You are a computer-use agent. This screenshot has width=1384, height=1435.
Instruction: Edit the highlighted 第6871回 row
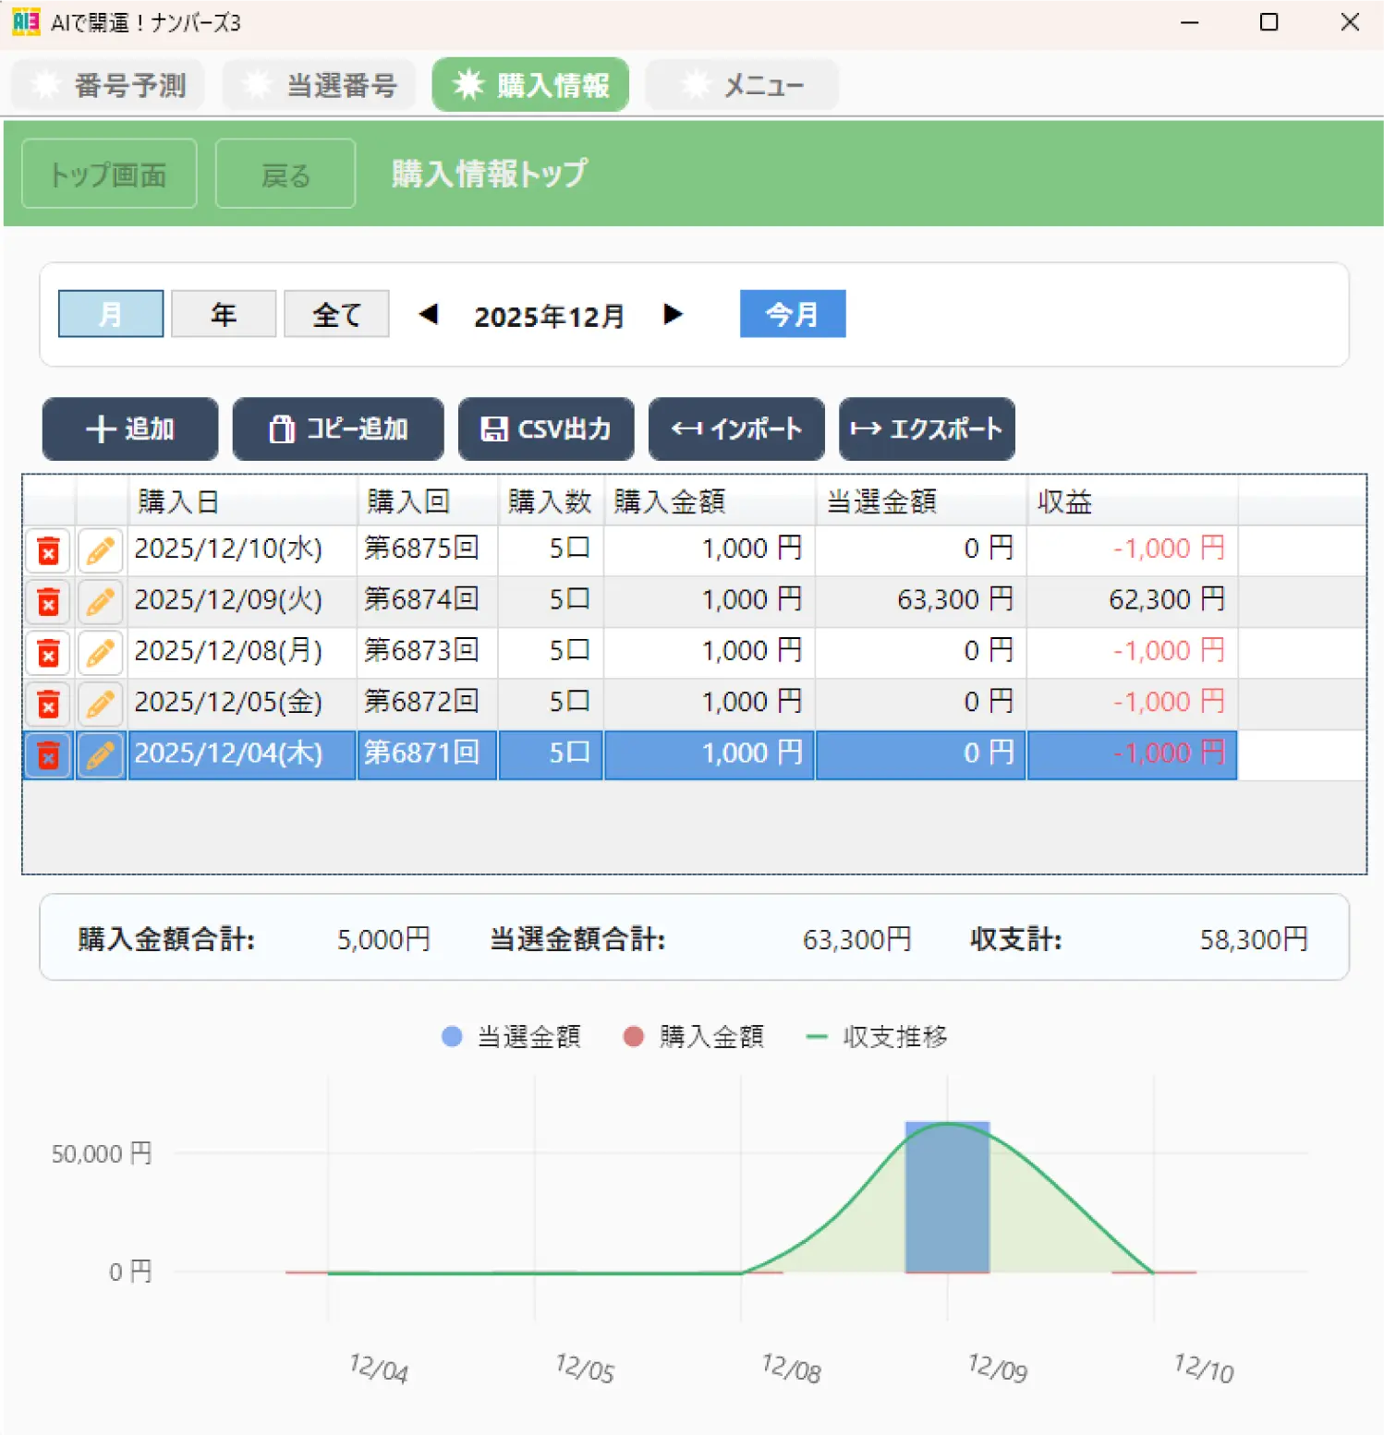click(100, 755)
